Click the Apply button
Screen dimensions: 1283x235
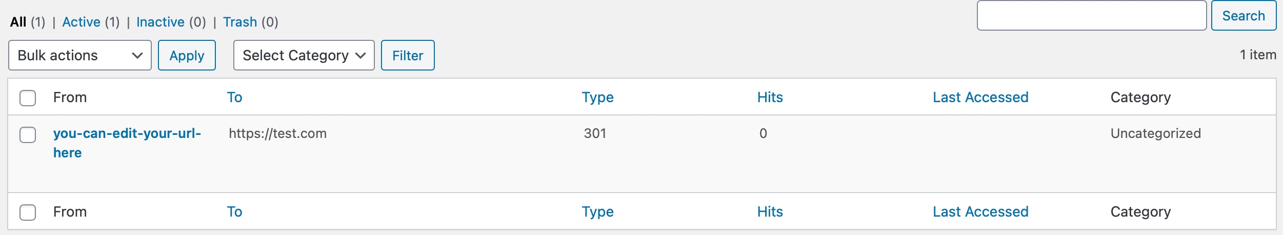coord(187,55)
